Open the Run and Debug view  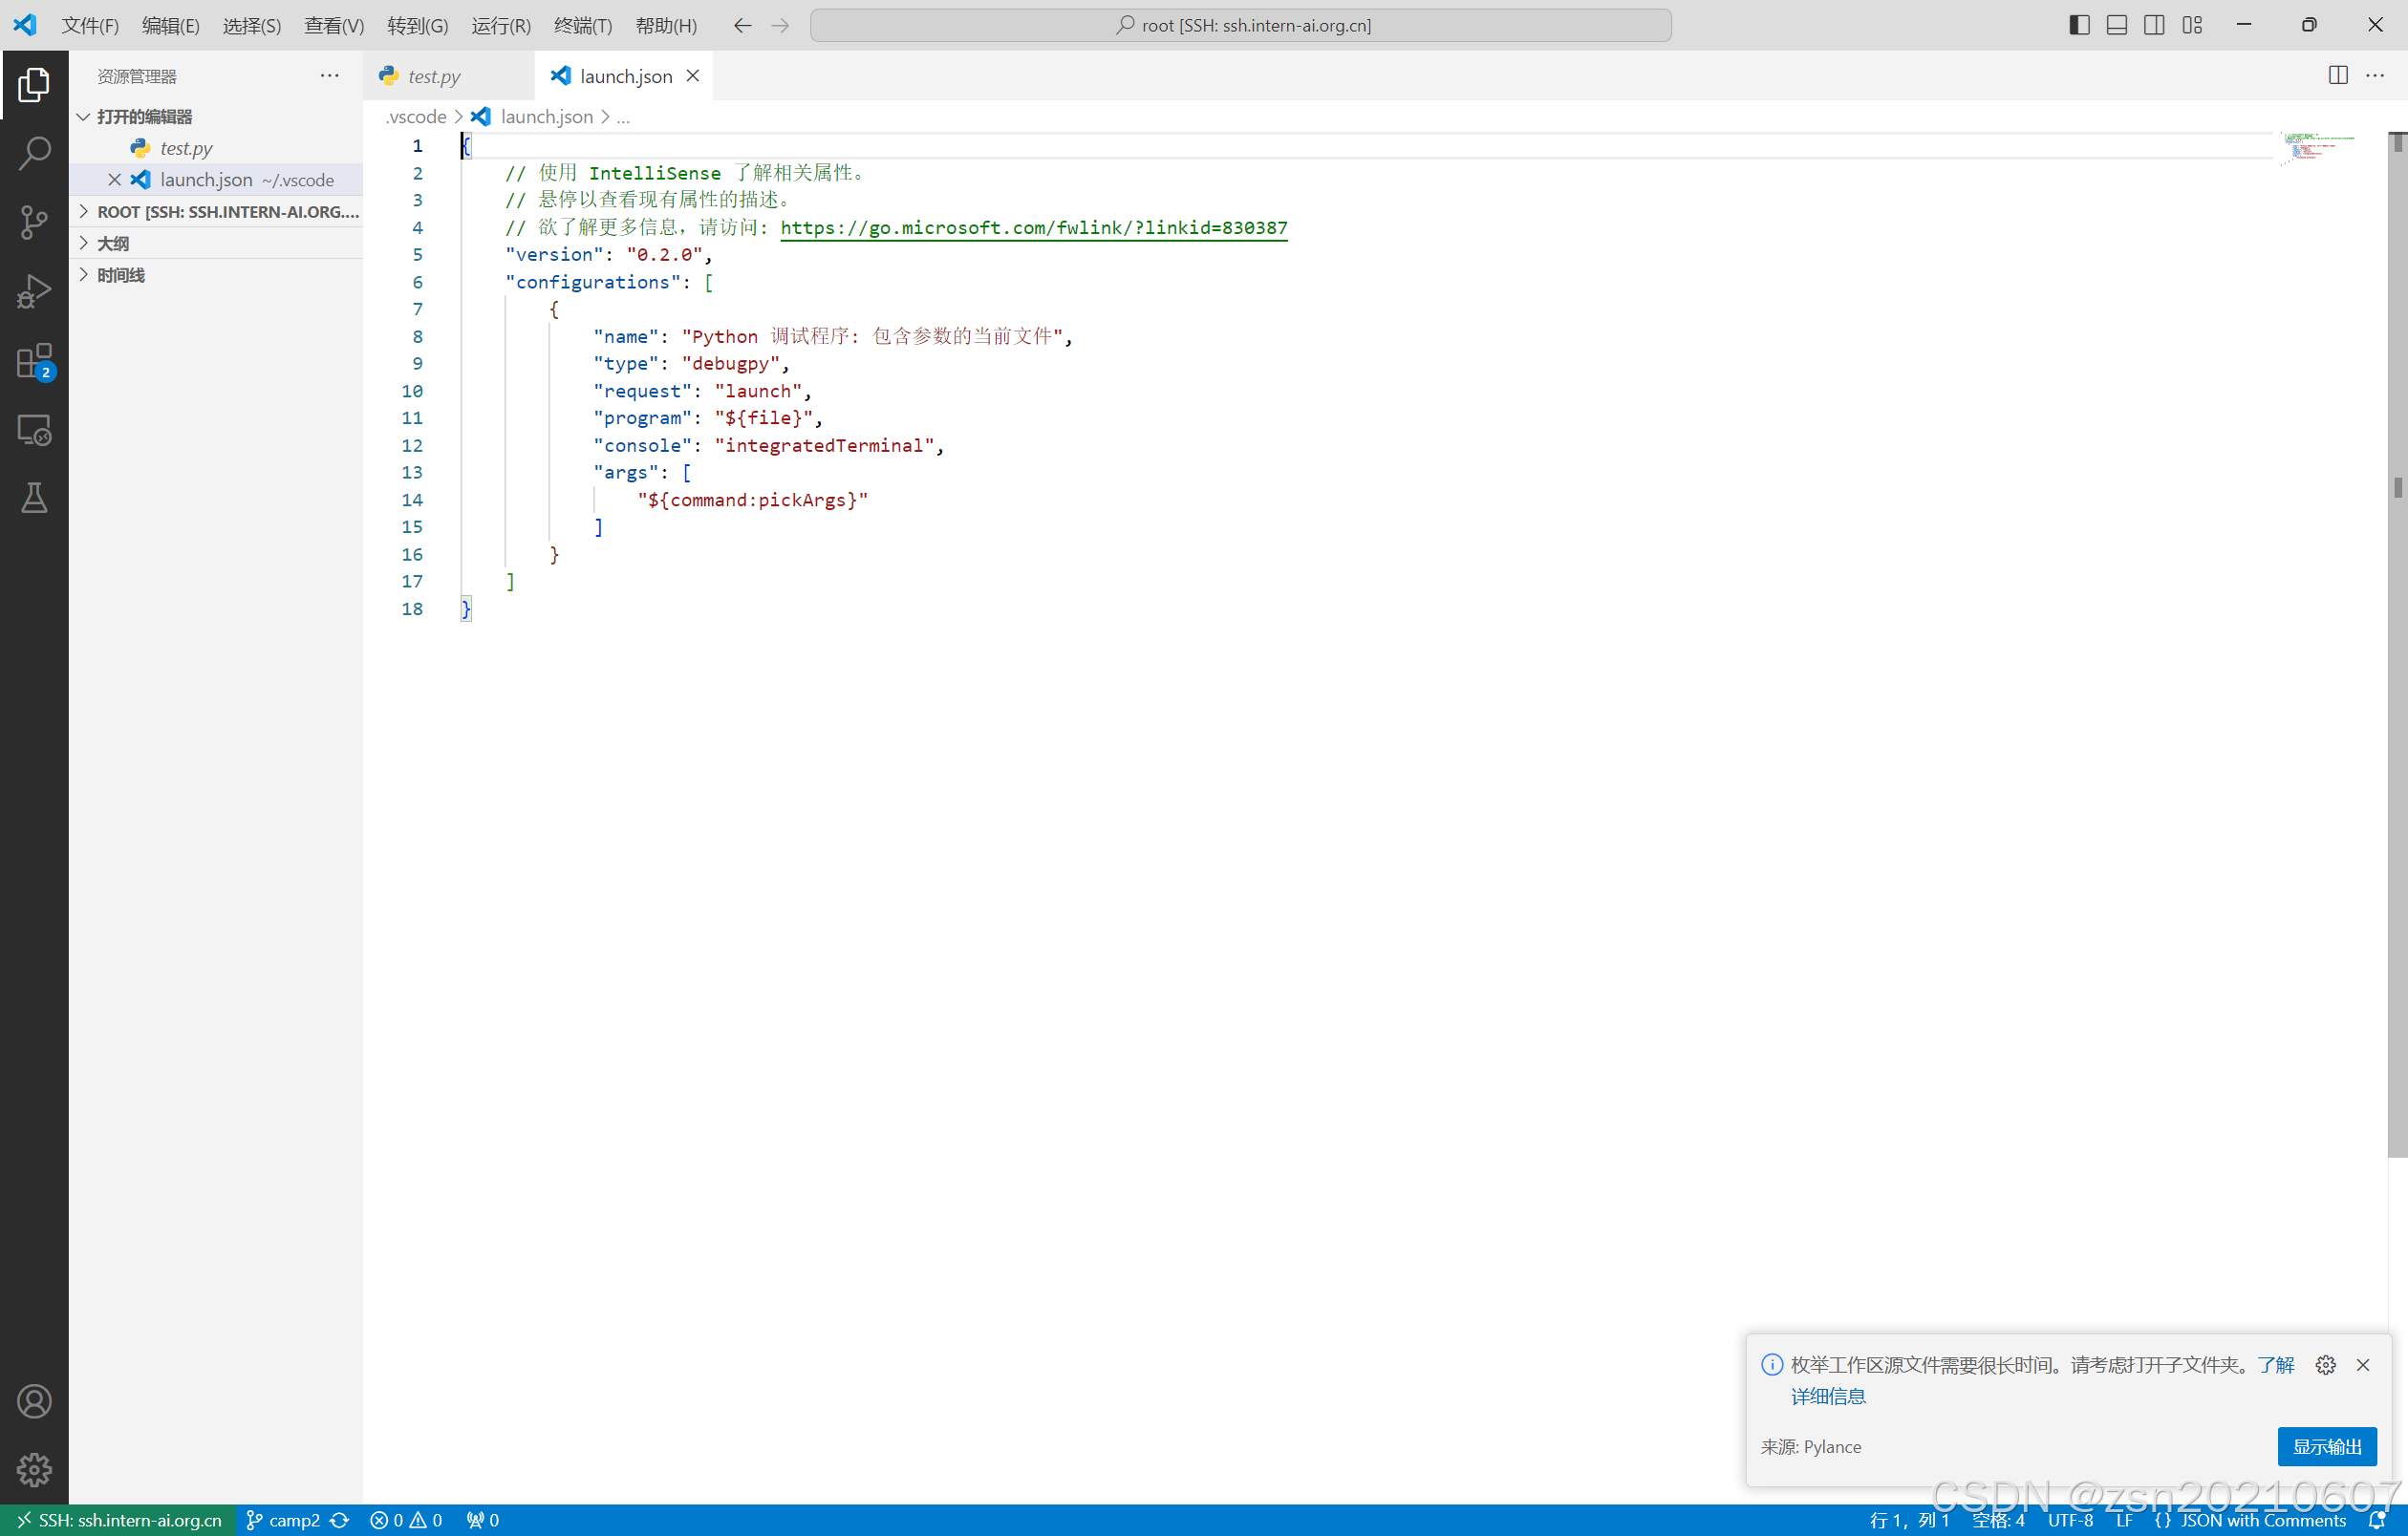click(35, 290)
